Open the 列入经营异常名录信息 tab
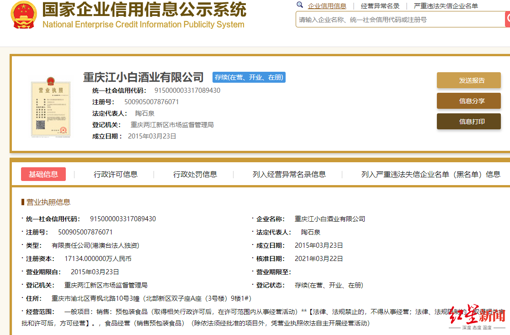 tap(289, 174)
